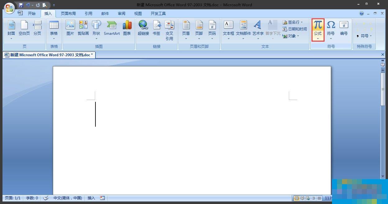The image size is (388, 204).
Task: Check proofing errors icon in status bar
Action: click(46, 198)
